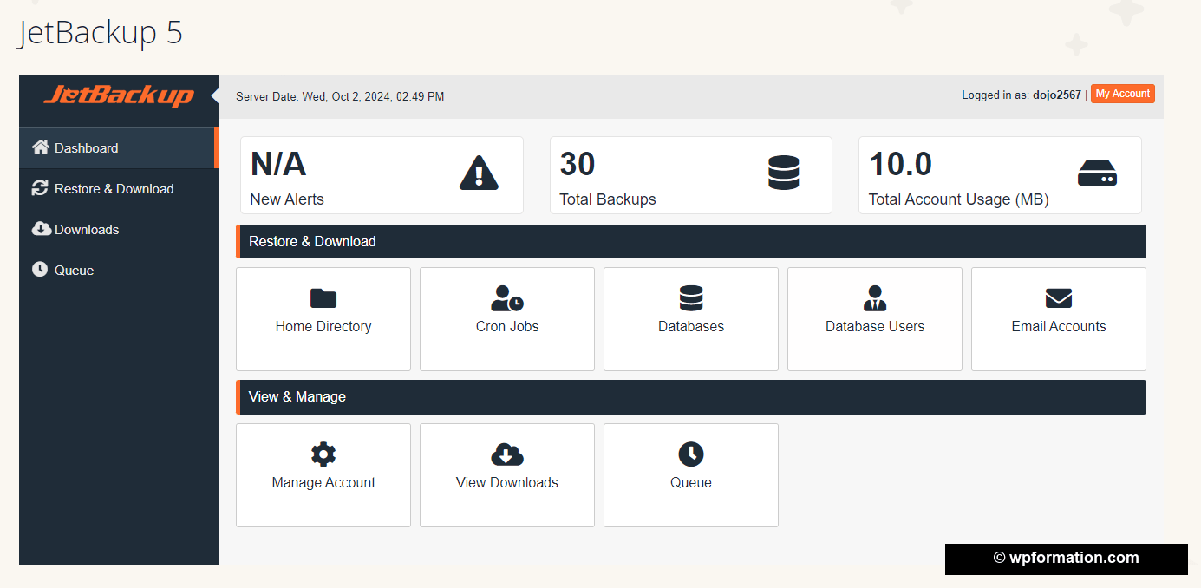Screen dimensions: 1201x588
Task: Open the Cron Jobs label
Action: (x=507, y=326)
